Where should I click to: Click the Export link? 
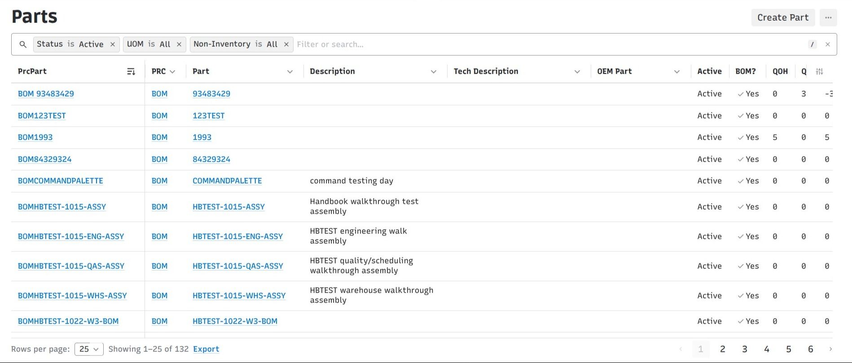(206, 349)
